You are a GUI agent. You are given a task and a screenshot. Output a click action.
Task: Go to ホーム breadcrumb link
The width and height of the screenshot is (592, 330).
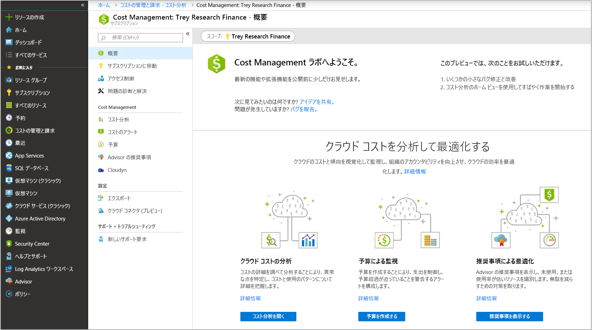tap(104, 5)
